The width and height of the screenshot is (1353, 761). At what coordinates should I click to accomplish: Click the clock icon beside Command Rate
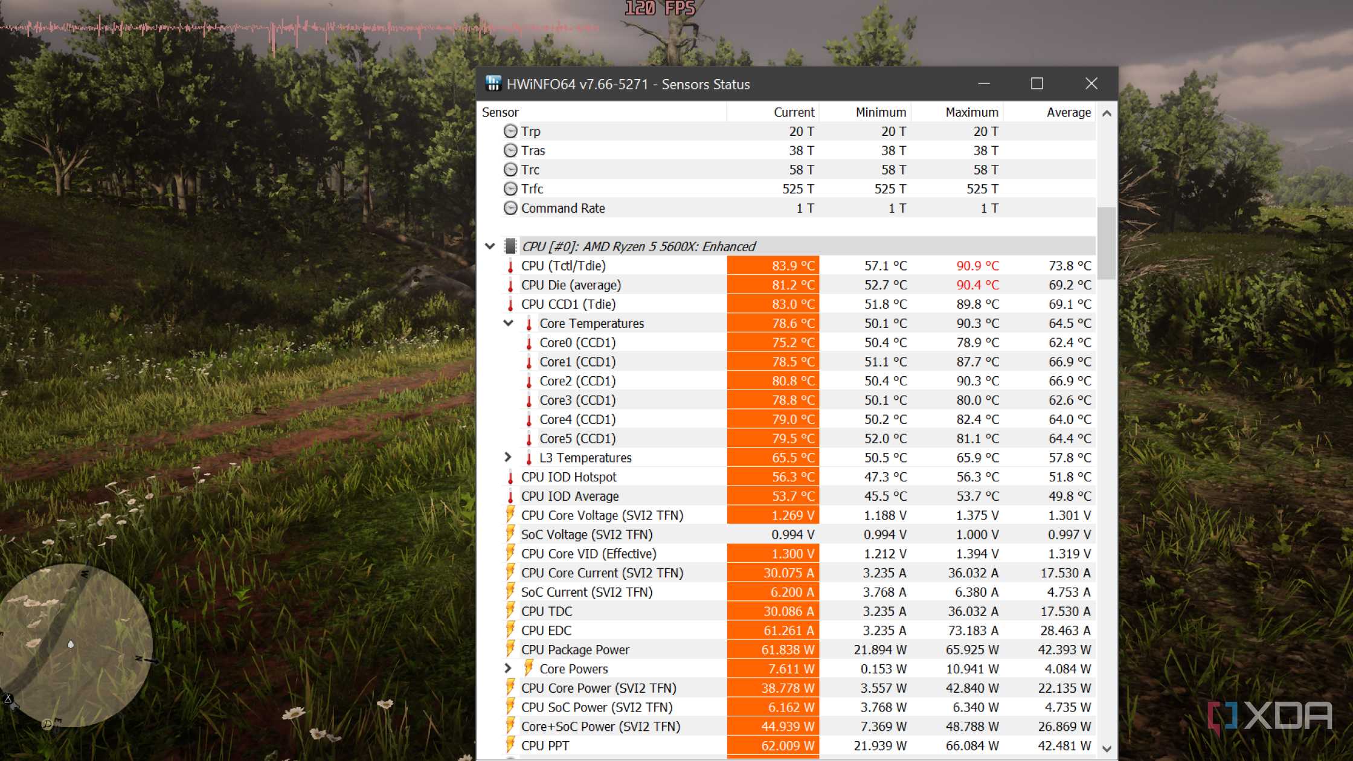pos(510,208)
